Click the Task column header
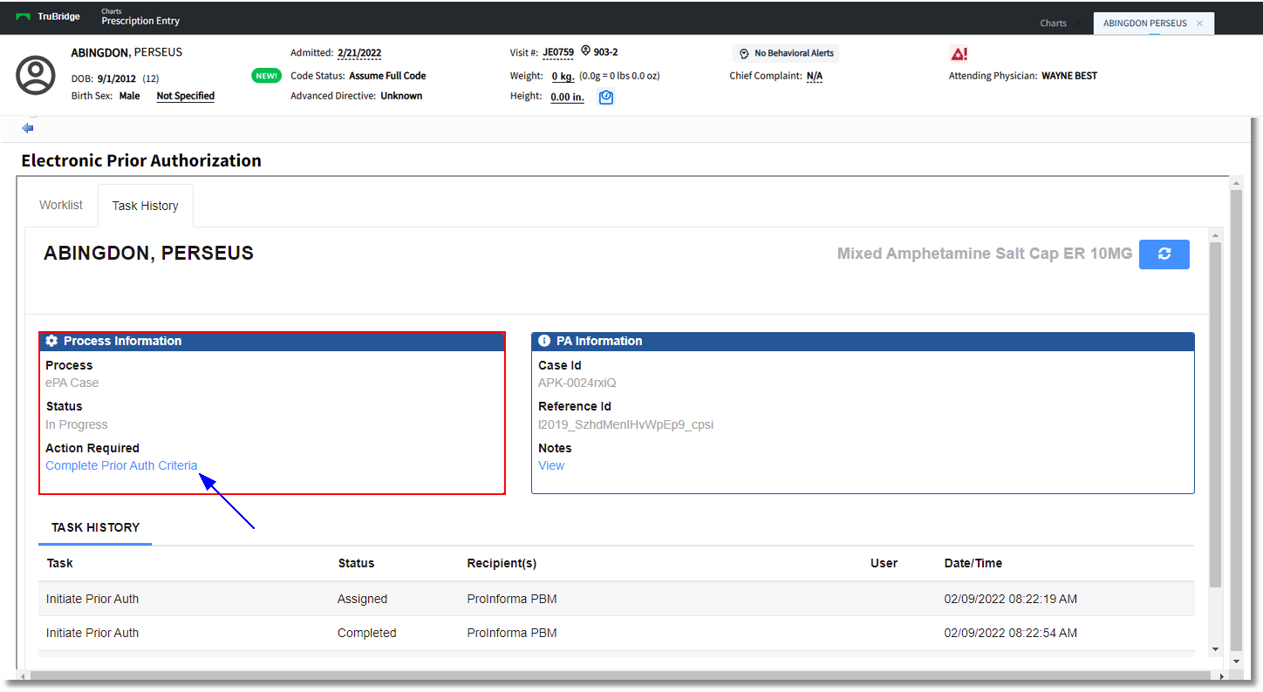Screen dimensions: 1263x692 pos(60,563)
